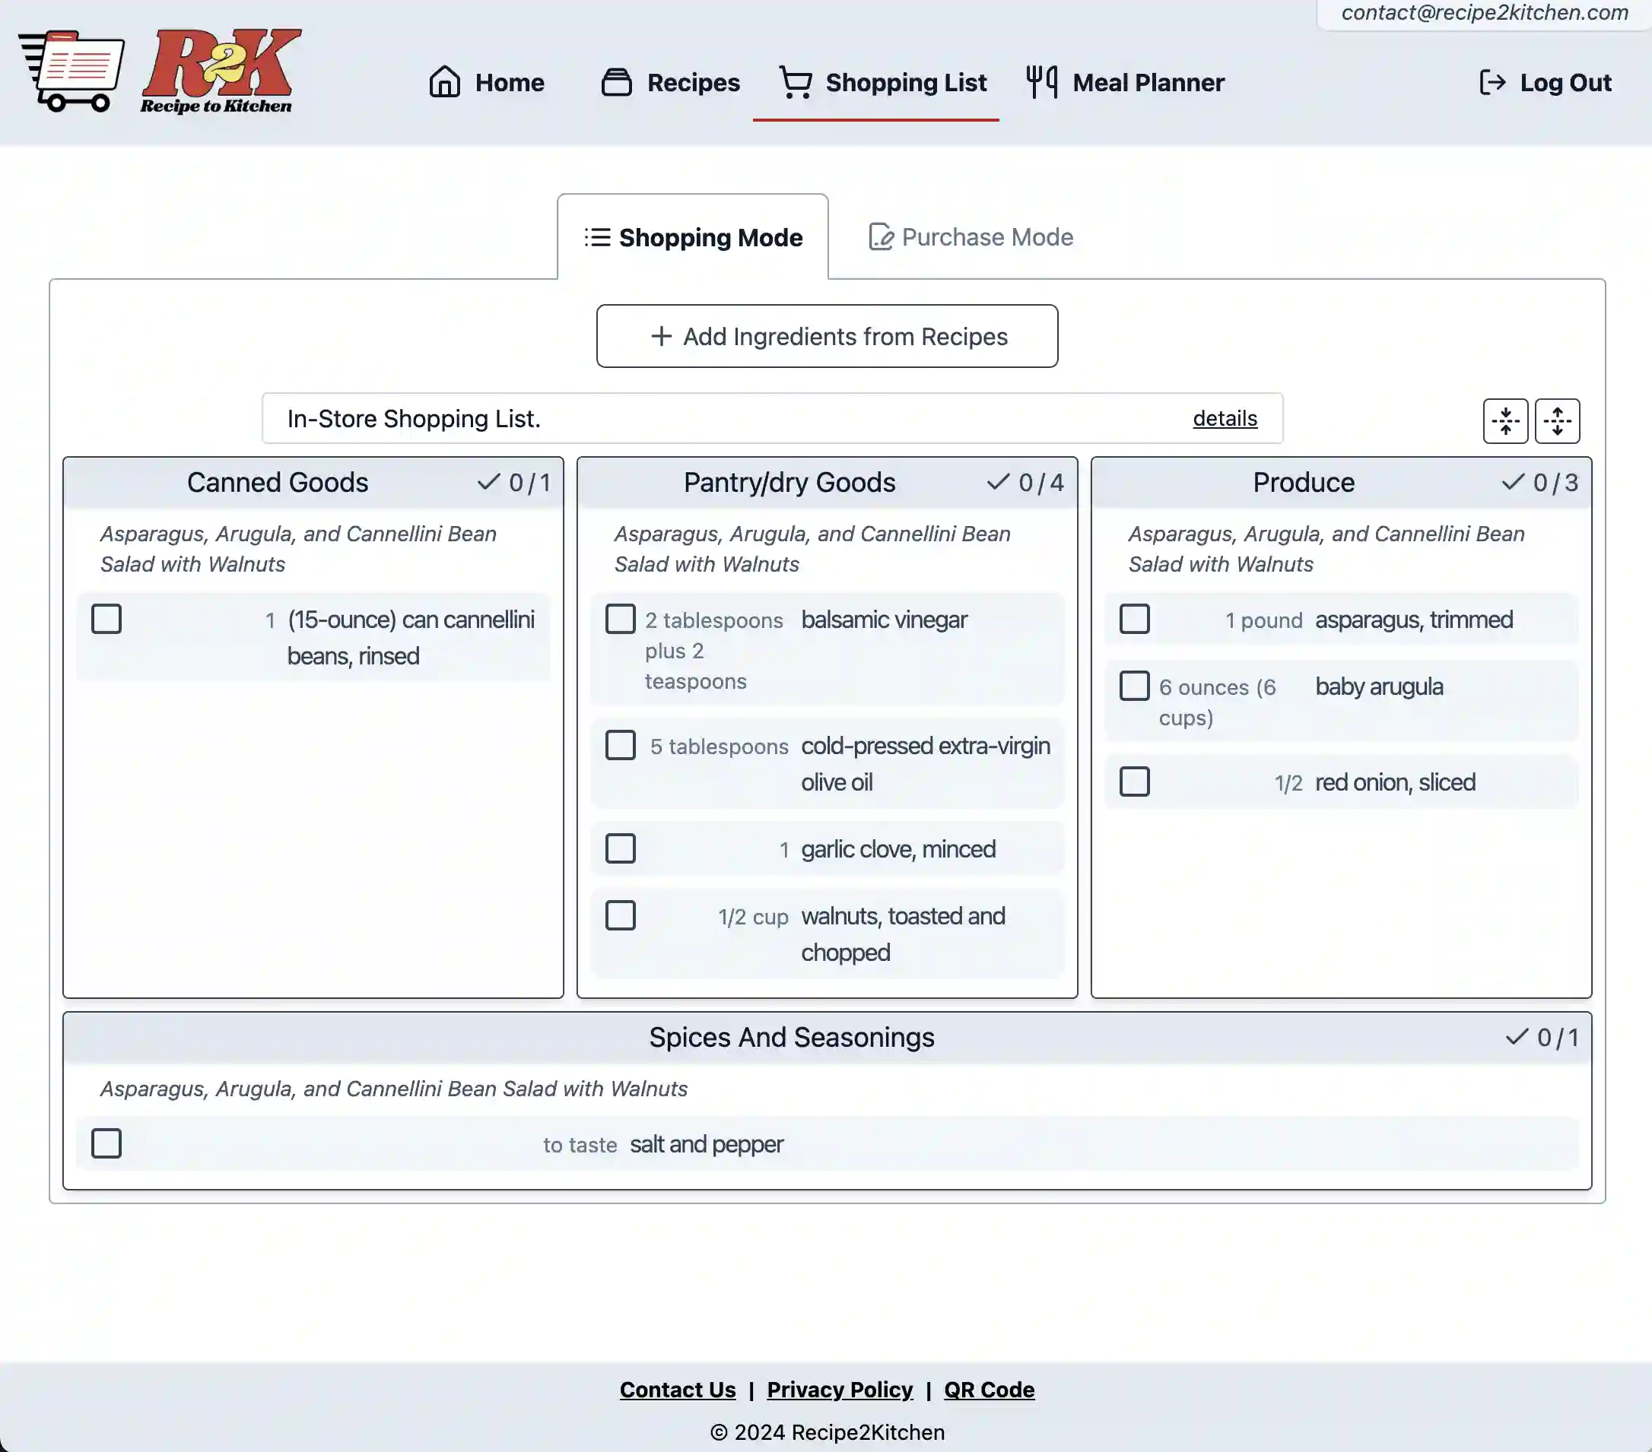The height and width of the screenshot is (1452, 1652).
Task: Toggle the salt and pepper checkbox
Action: 106,1144
